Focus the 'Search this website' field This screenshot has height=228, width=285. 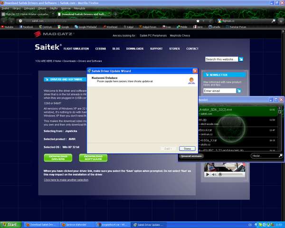click(x=221, y=59)
